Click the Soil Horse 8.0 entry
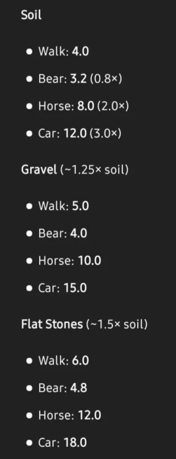This screenshot has width=176, height=459. coord(83,106)
